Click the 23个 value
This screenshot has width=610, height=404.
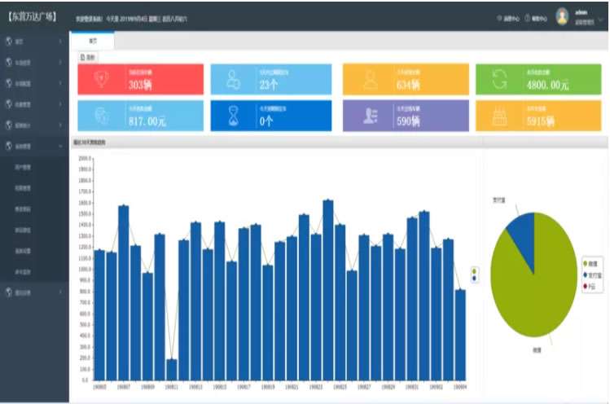269,85
